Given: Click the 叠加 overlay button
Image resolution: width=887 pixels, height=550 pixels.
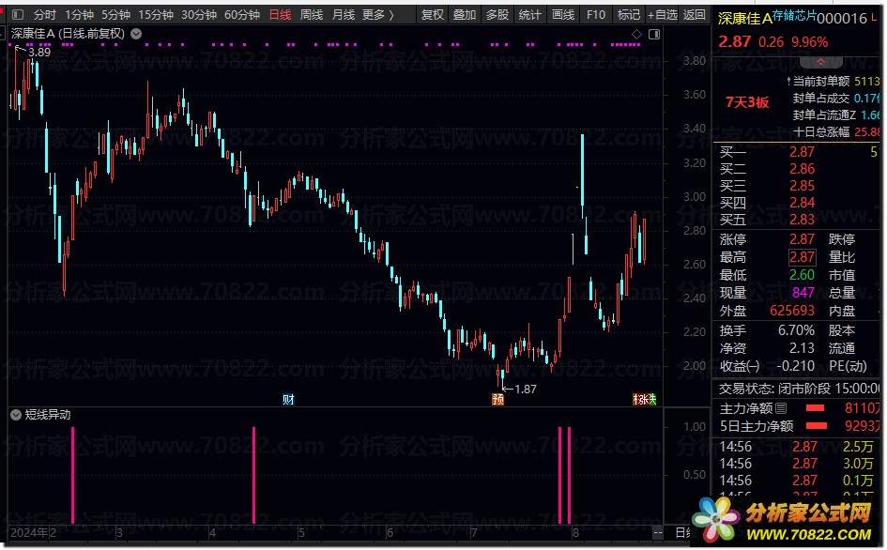Looking at the screenshot, I should (x=465, y=15).
